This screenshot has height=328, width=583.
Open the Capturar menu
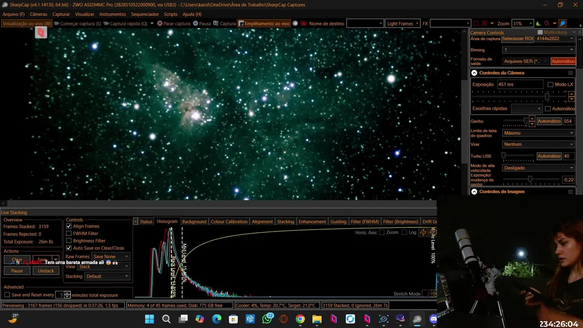click(61, 14)
